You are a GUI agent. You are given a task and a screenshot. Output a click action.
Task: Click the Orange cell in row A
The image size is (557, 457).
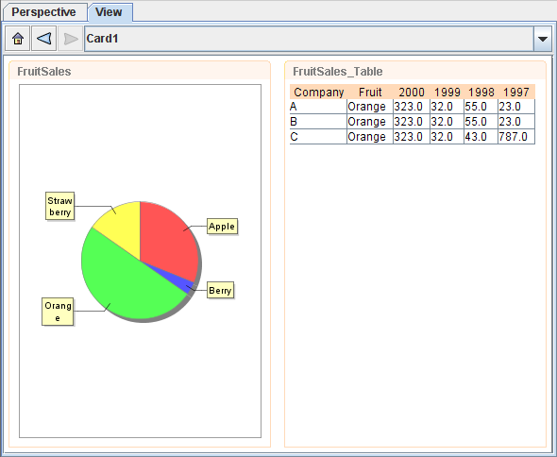click(370, 107)
